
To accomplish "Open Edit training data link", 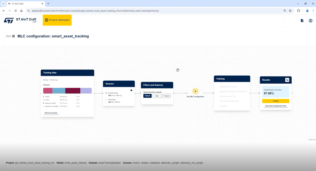I will point(51,113).
